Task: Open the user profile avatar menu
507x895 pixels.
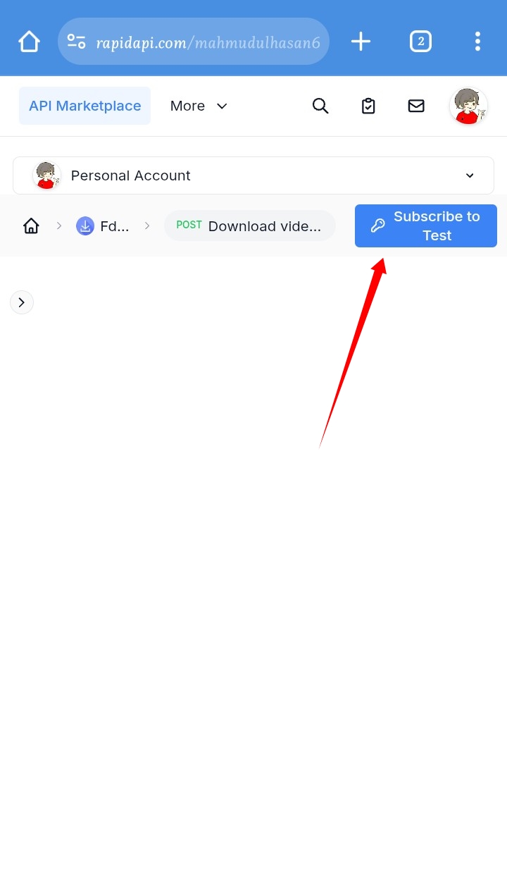Action: [468, 106]
